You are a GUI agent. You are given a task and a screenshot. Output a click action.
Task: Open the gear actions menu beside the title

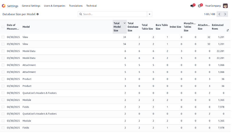38,14
